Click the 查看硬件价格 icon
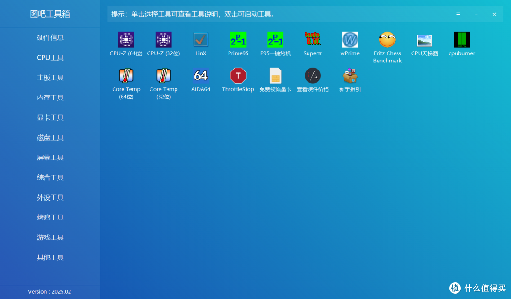 point(313,76)
